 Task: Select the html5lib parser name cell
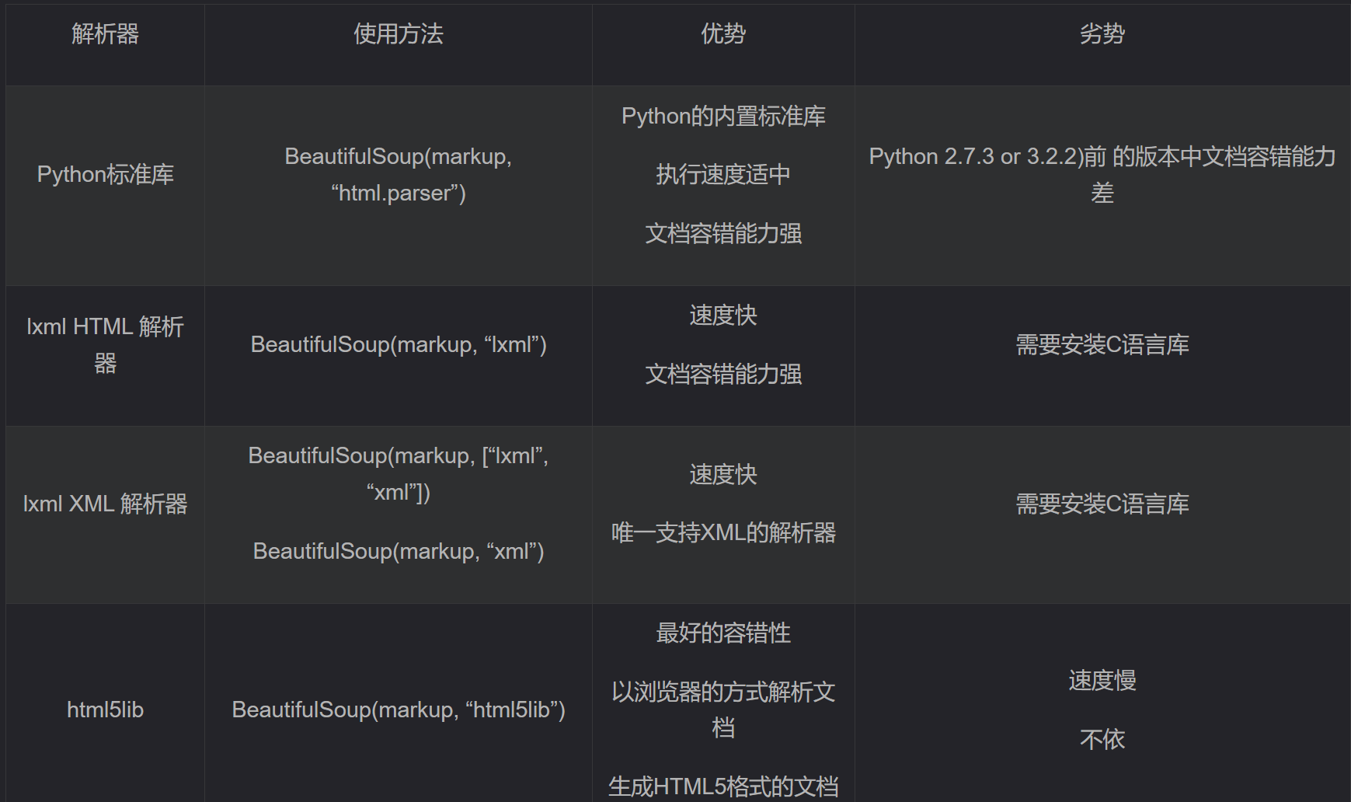coord(105,710)
